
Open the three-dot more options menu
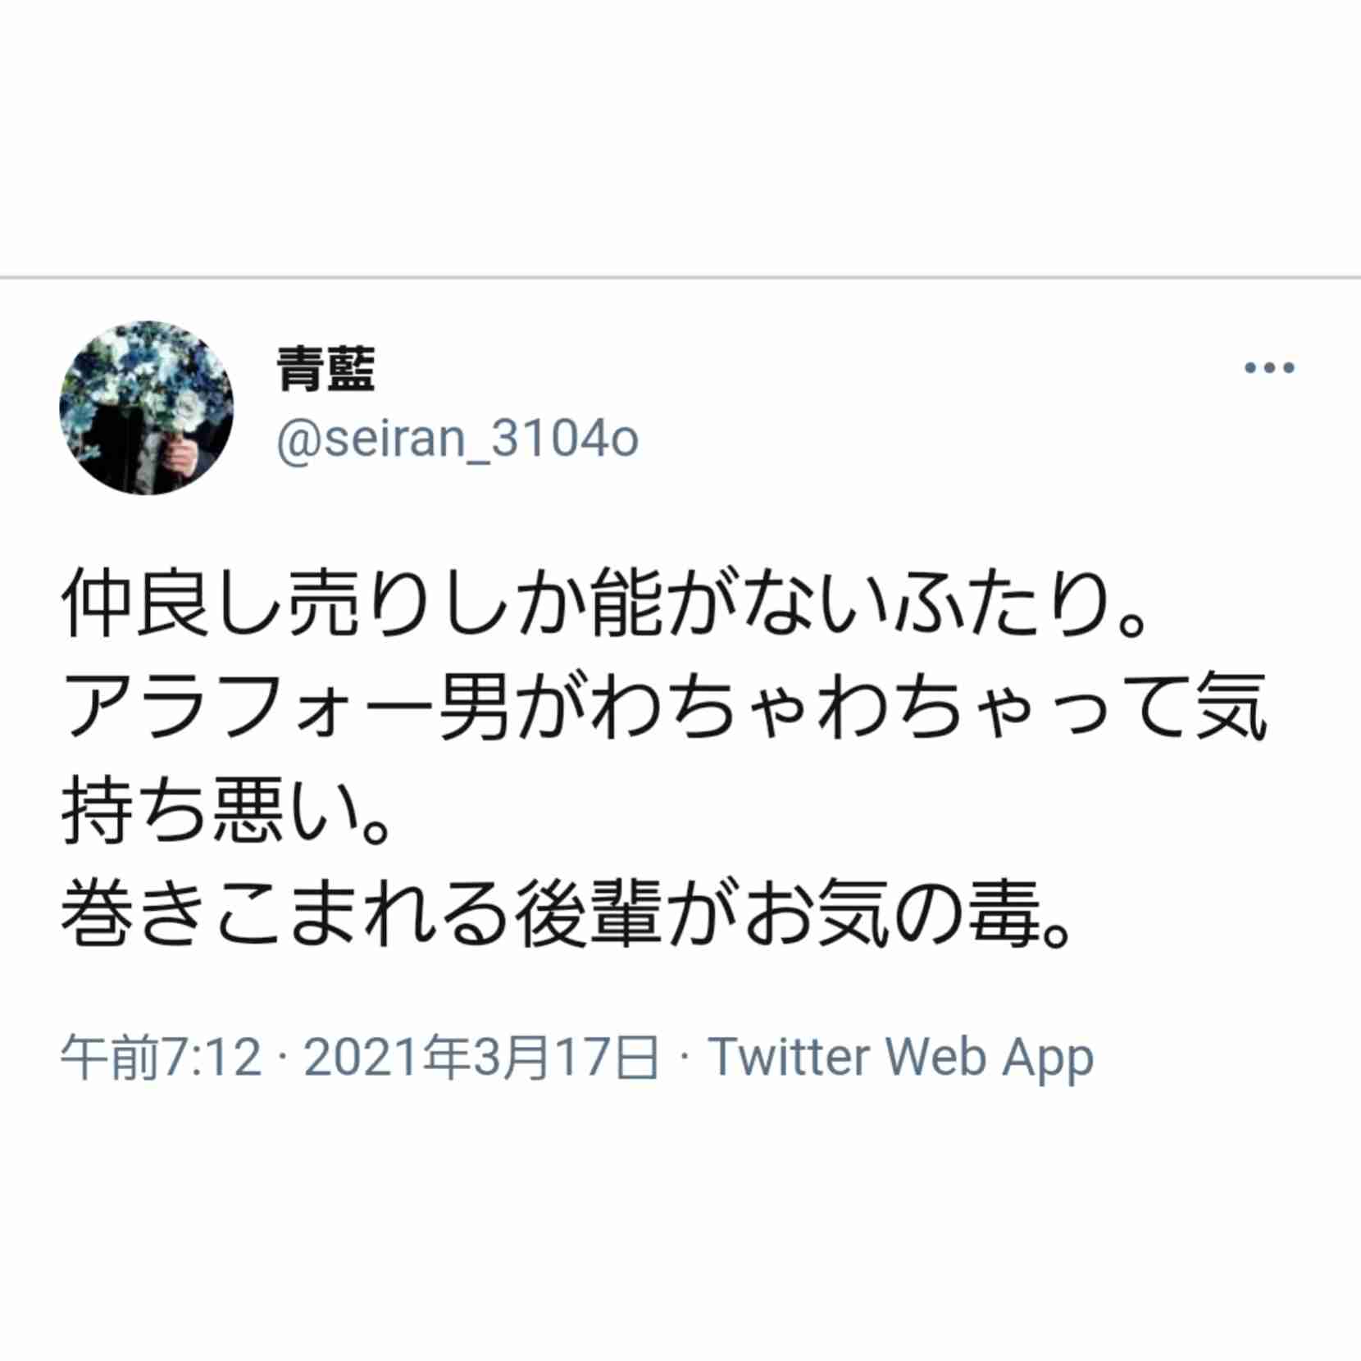1269,367
